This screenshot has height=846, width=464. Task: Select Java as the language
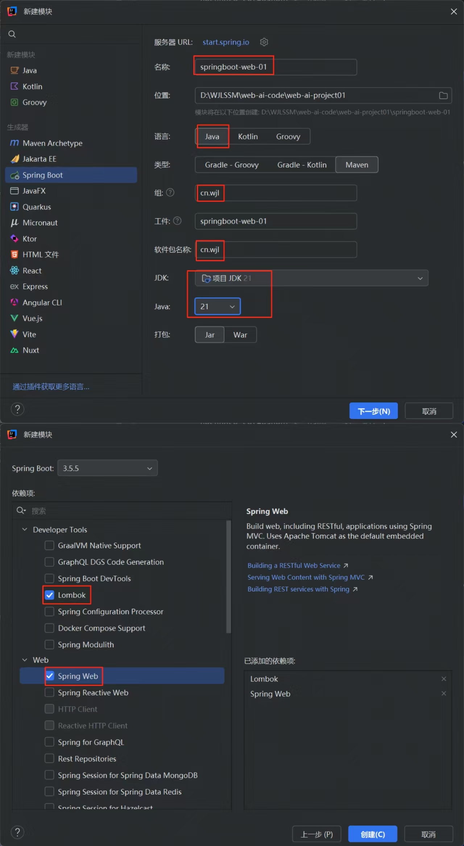tap(212, 136)
